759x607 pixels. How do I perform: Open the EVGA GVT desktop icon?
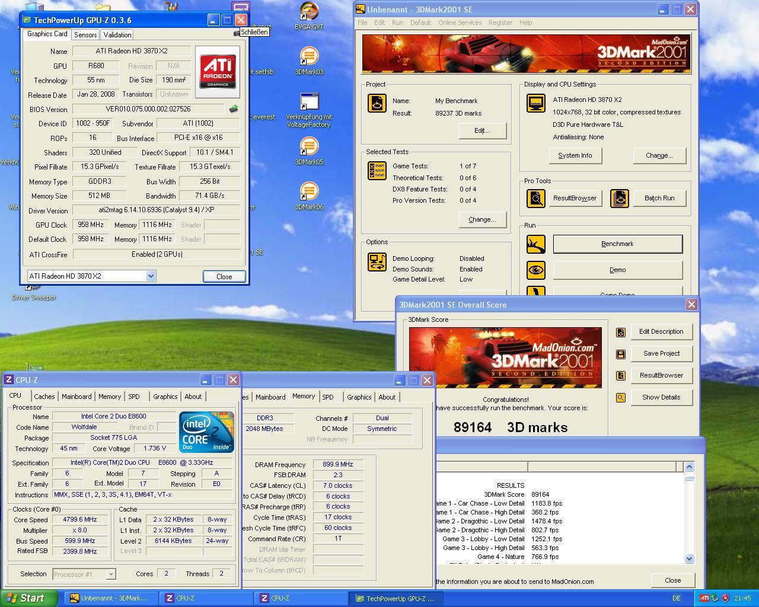309,16
